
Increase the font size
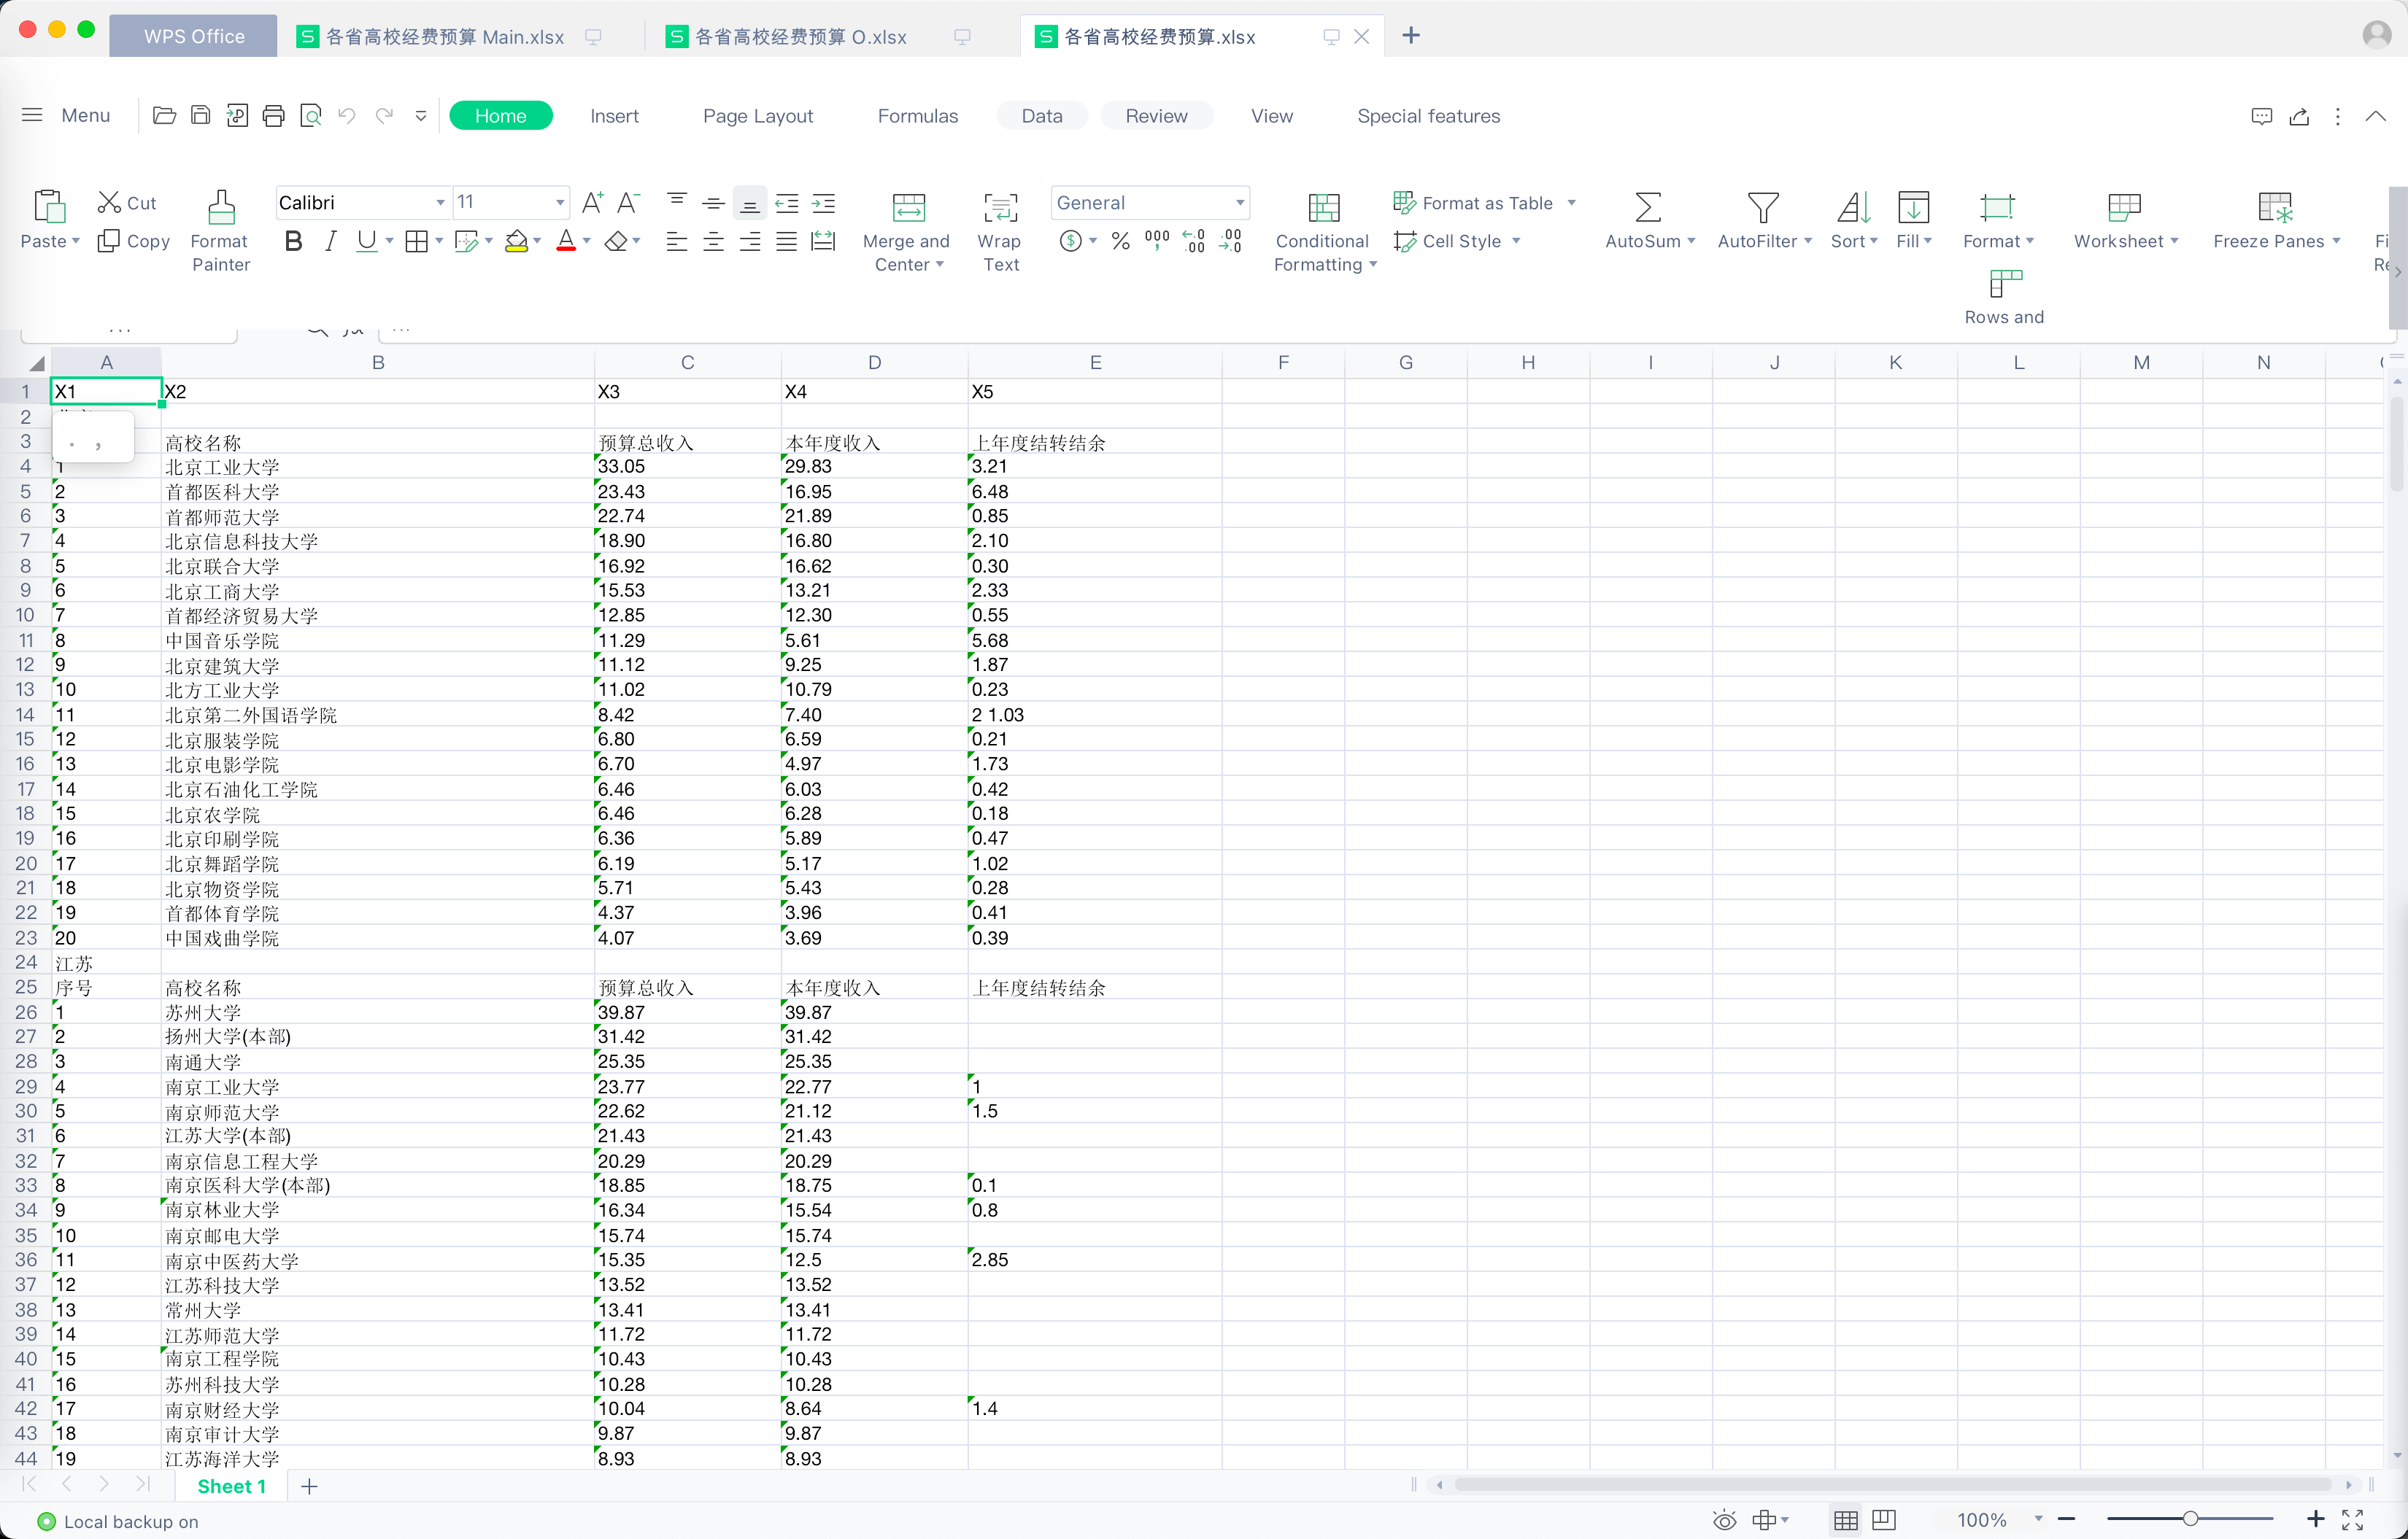click(592, 203)
